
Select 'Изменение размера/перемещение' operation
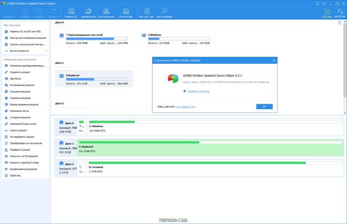click(x=25, y=65)
